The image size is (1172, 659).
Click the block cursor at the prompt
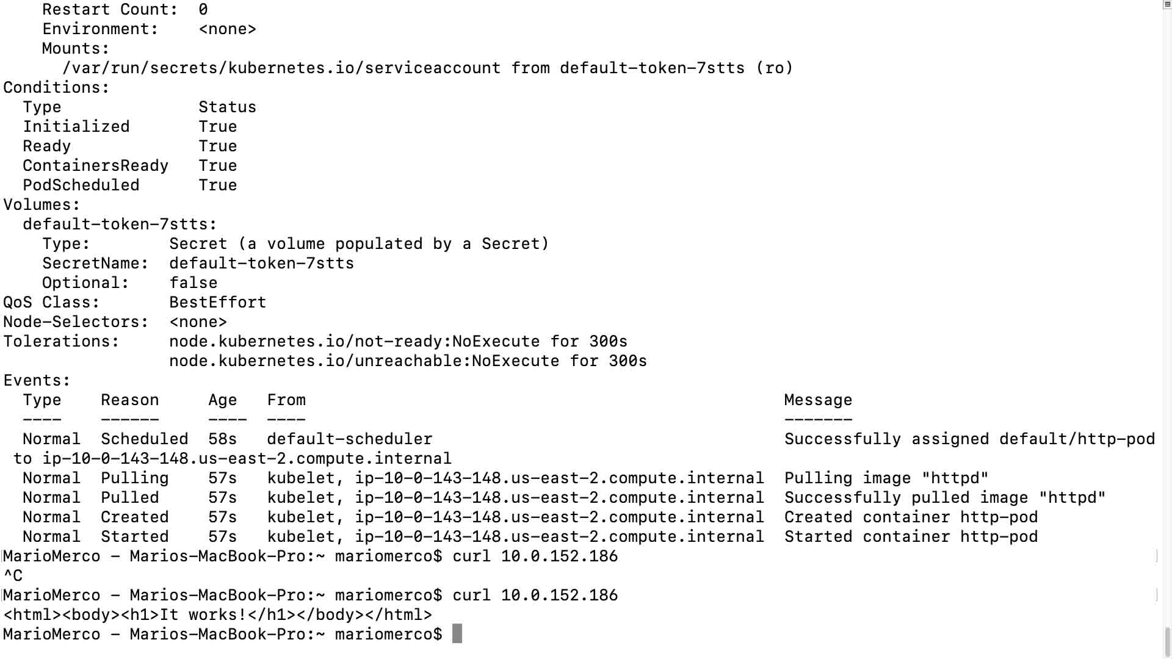(x=457, y=634)
